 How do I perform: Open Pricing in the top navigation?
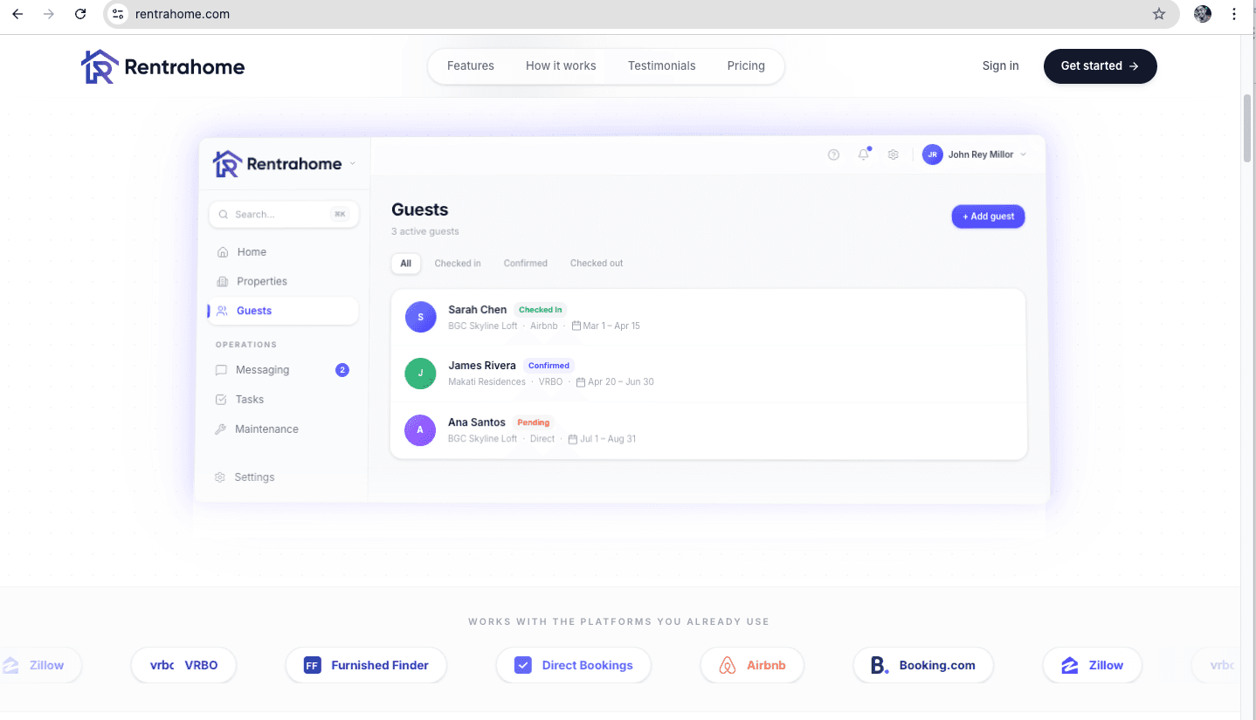click(745, 65)
